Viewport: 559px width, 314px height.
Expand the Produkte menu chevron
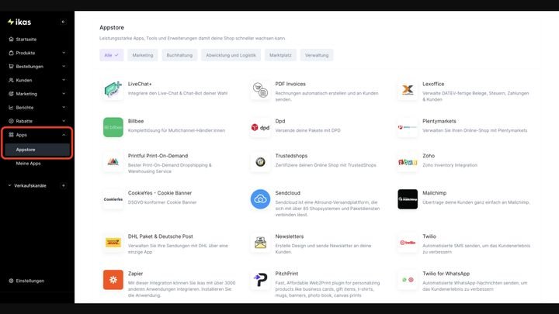(x=64, y=53)
